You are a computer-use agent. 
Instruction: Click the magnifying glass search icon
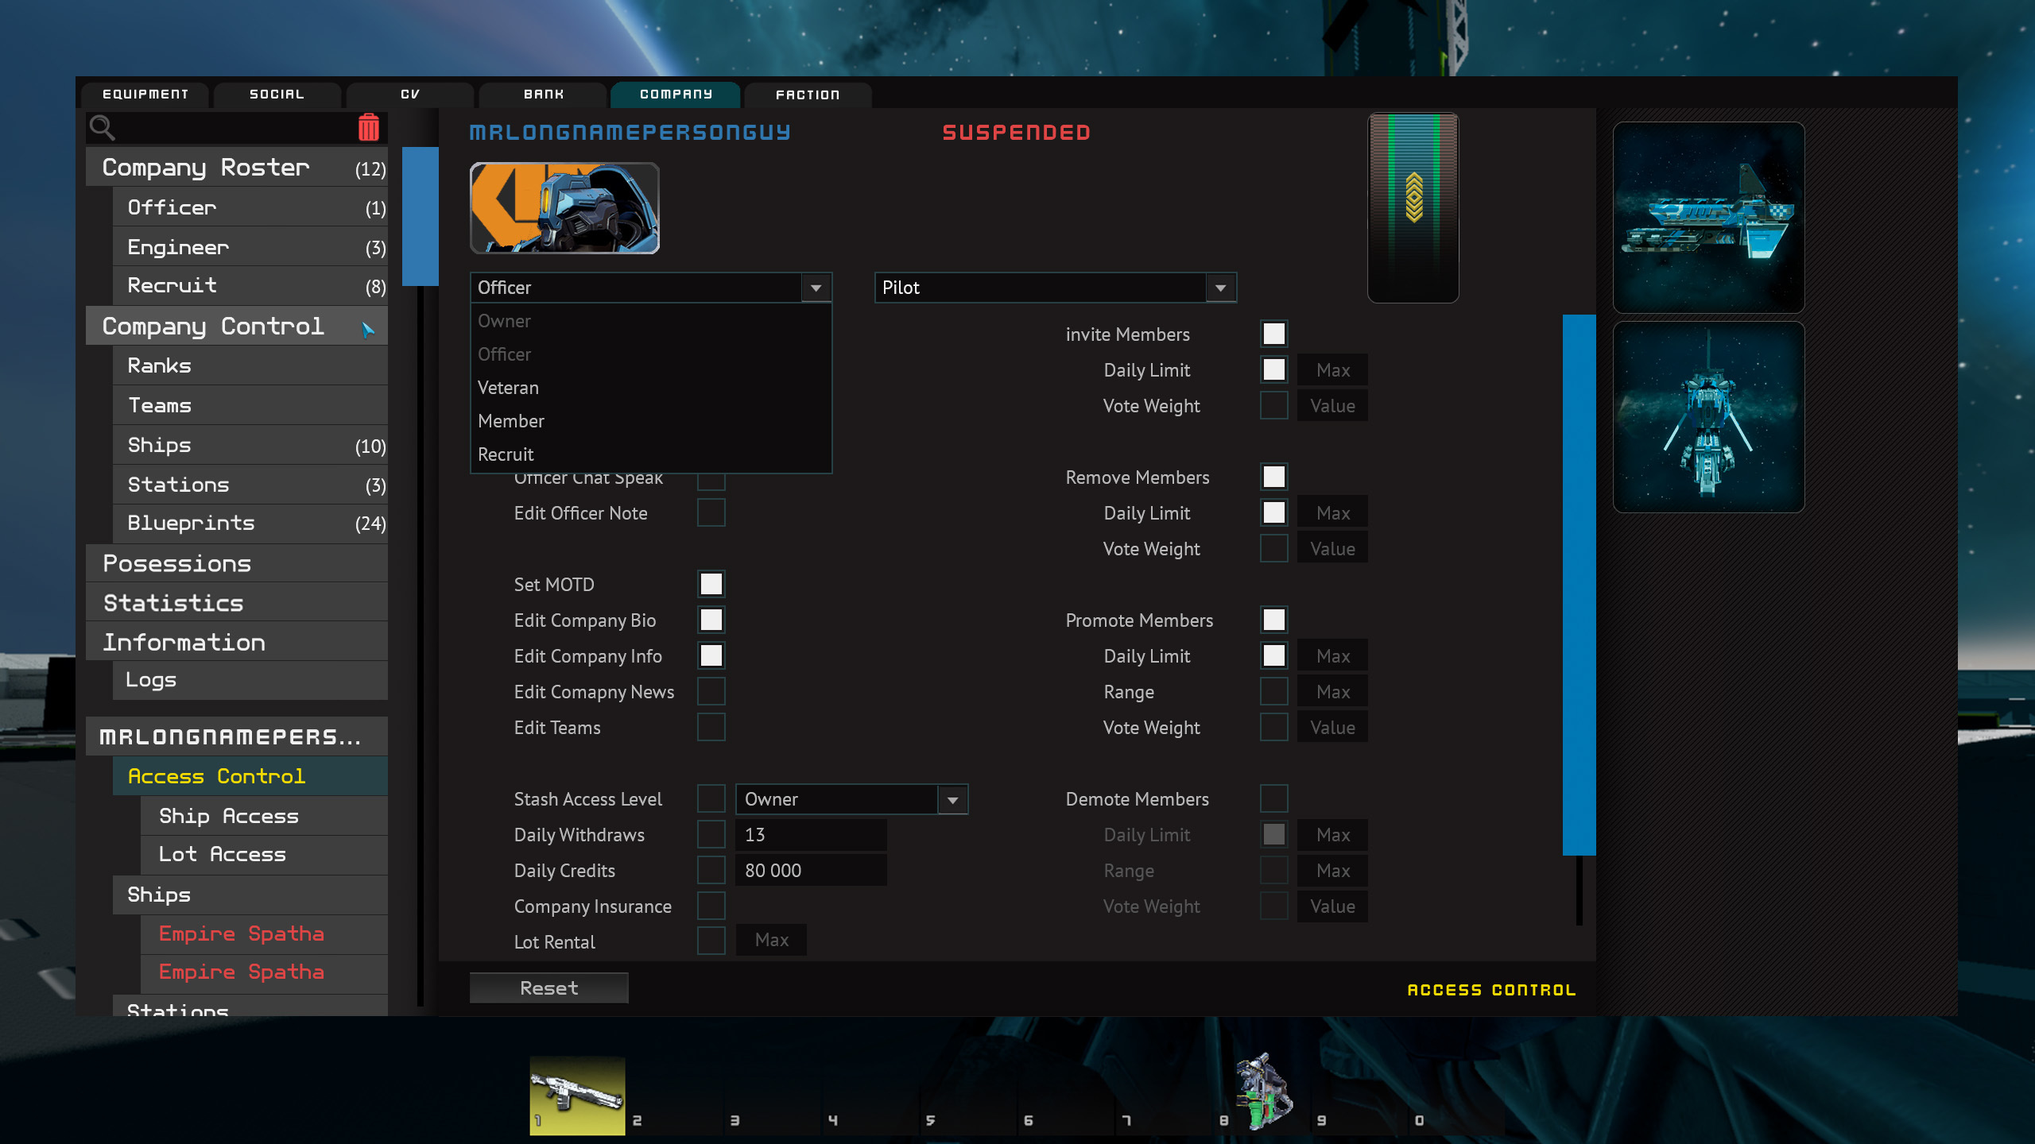point(102,127)
